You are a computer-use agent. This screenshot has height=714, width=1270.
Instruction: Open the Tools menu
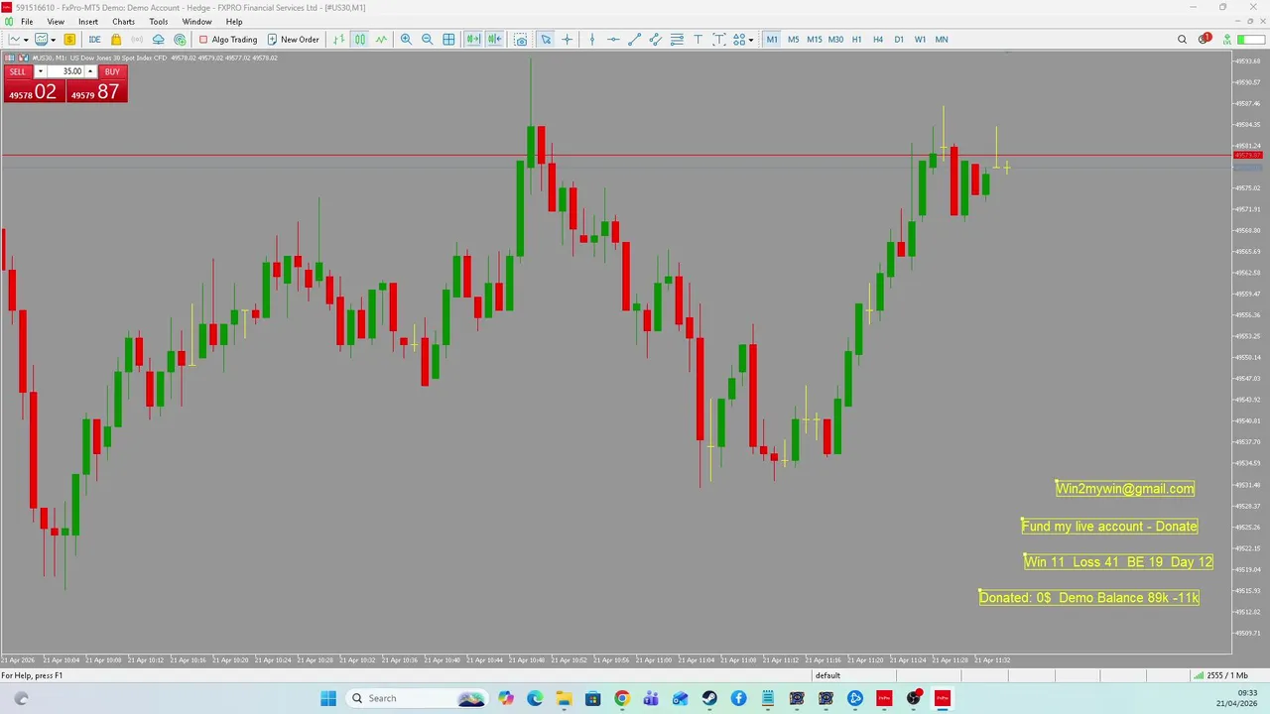point(159,22)
